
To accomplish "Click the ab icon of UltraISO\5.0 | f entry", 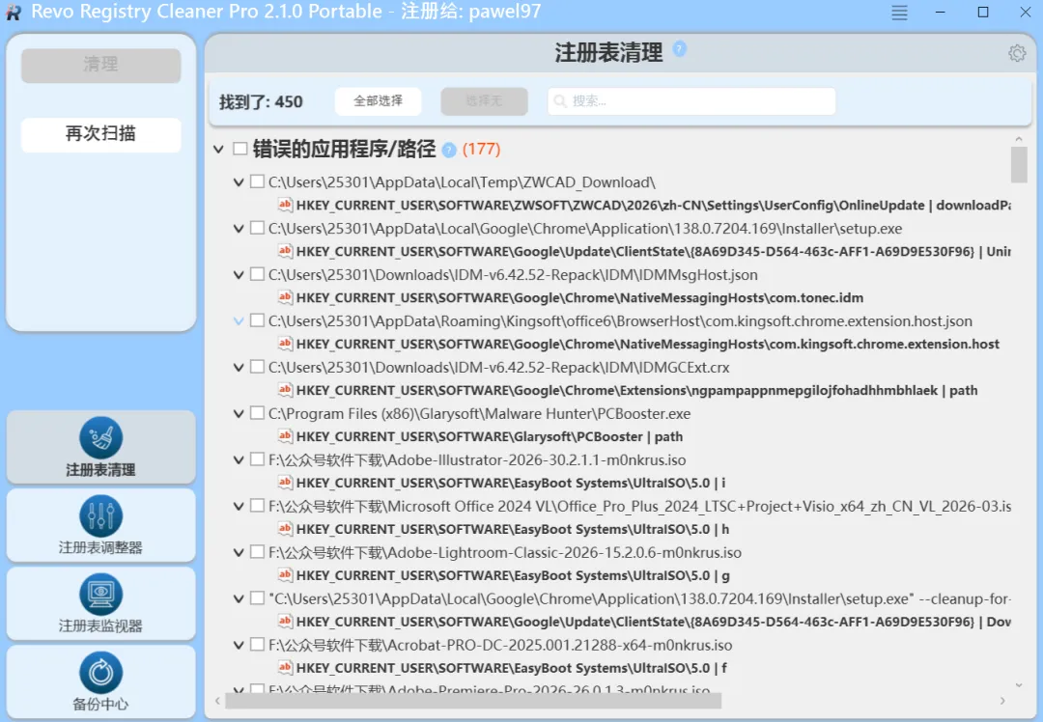I will pyautogui.click(x=285, y=668).
